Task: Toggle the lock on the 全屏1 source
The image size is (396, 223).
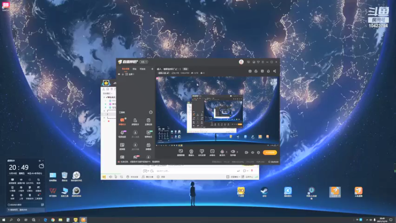Action: coord(123,74)
